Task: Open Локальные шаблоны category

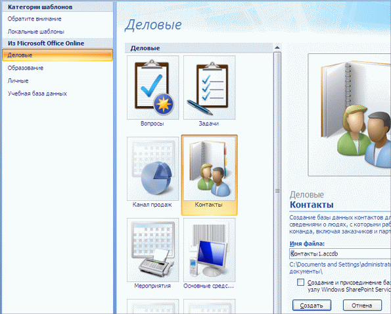Action: (36, 32)
